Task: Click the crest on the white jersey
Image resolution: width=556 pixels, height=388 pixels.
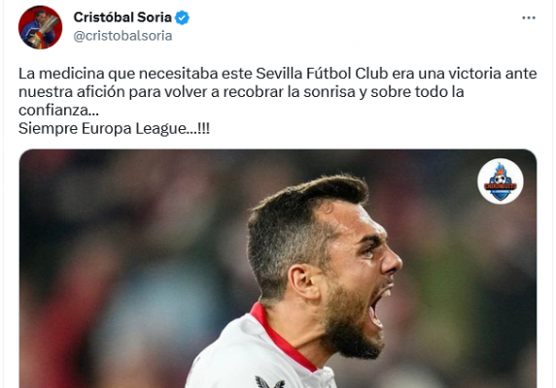Action: click(x=270, y=382)
